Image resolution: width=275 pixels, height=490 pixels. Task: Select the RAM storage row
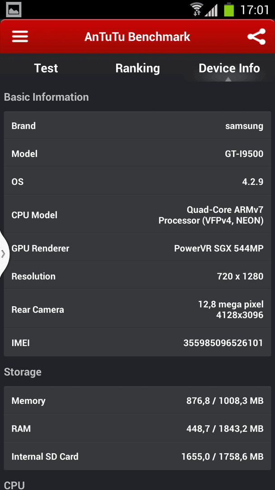tap(137, 428)
